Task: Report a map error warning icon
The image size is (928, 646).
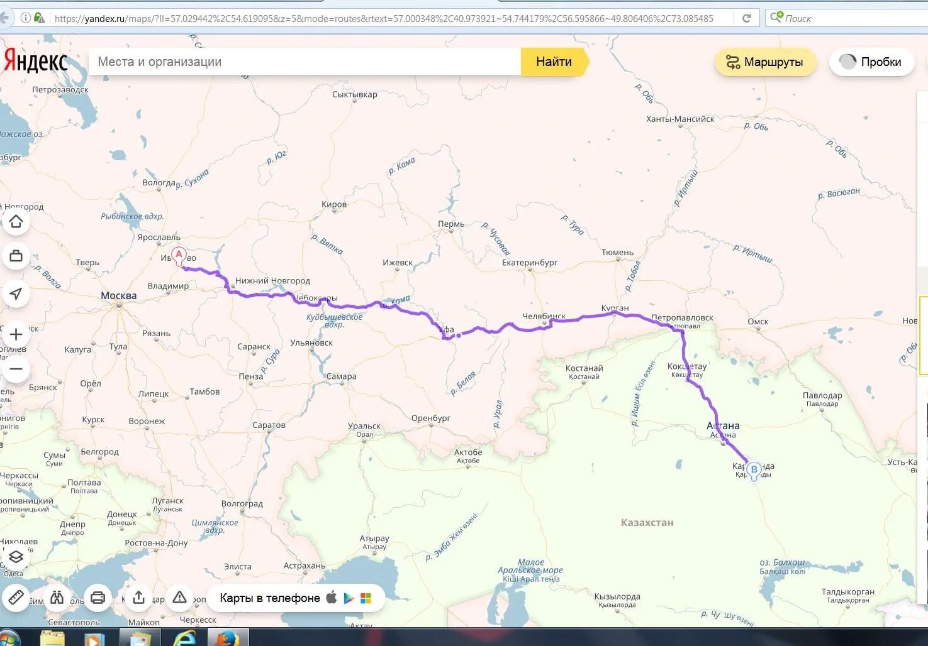Action: click(x=179, y=598)
